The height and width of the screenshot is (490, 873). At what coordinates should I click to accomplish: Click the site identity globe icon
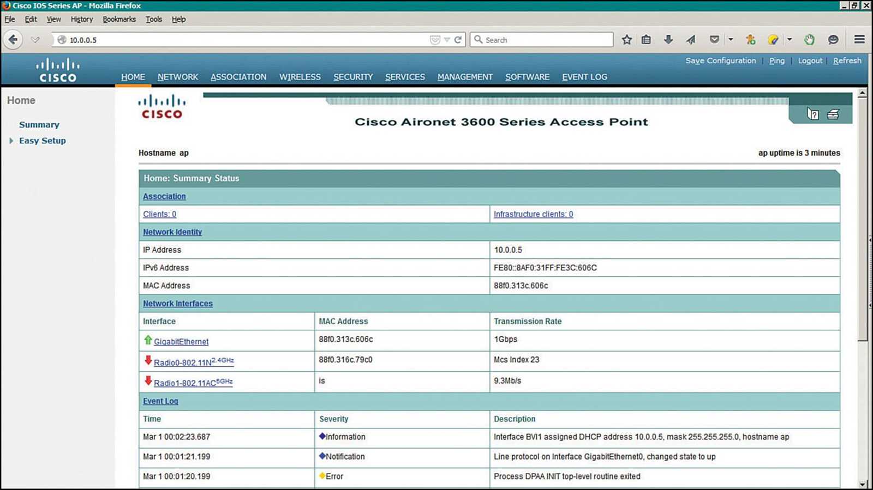(62, 40)
